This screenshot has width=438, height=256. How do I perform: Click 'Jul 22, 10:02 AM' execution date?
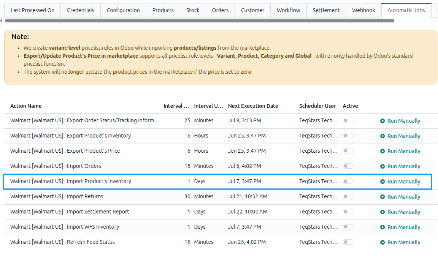pos(248,212)
